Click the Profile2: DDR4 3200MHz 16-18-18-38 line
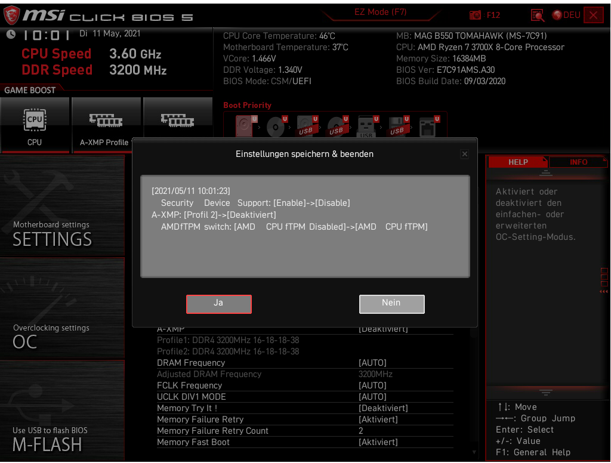611x463 pixels. coord(228,351)
